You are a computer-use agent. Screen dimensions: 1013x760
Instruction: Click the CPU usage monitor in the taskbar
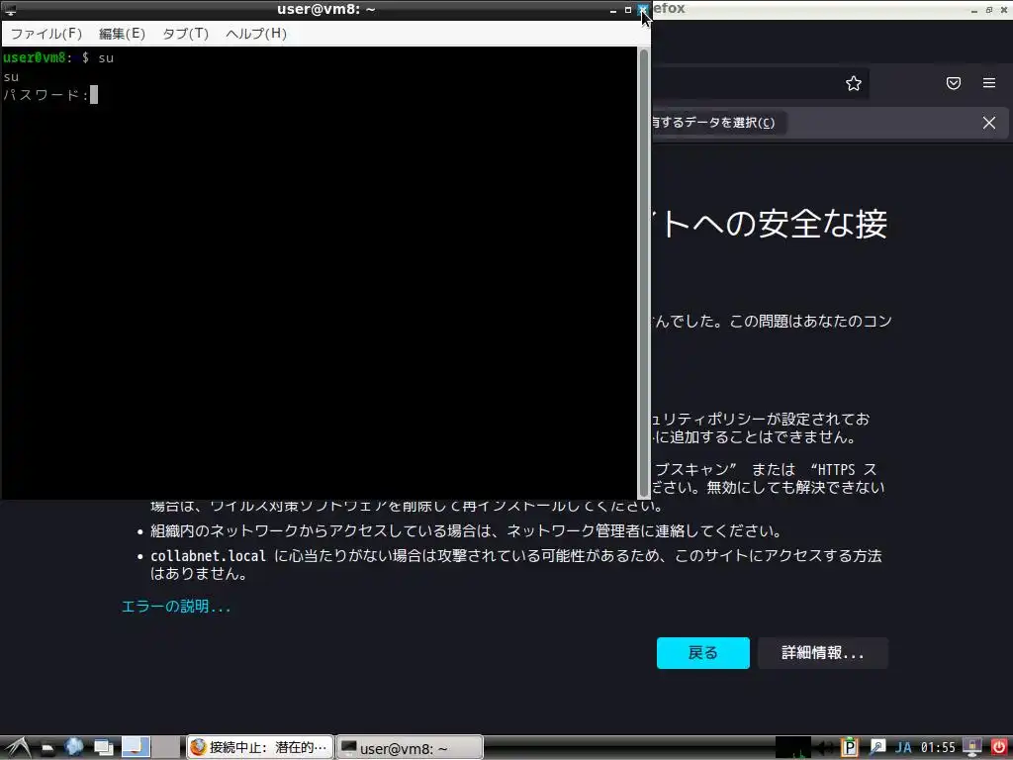coord(792,748)
